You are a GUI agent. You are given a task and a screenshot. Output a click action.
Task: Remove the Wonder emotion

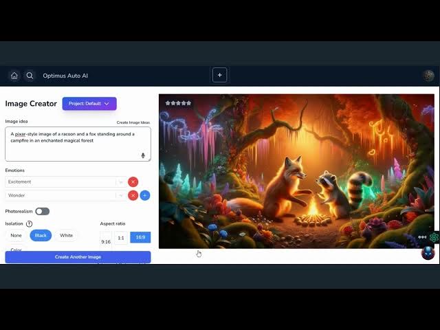[x=133, y=195]
